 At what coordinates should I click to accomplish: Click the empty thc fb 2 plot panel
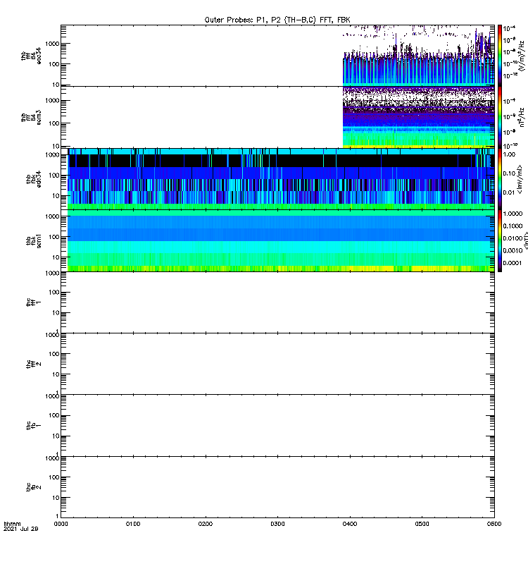(x=277, y=487)
